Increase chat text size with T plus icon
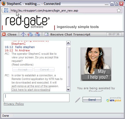This screenshot has height=119, width=125. (x=37, y=34)
